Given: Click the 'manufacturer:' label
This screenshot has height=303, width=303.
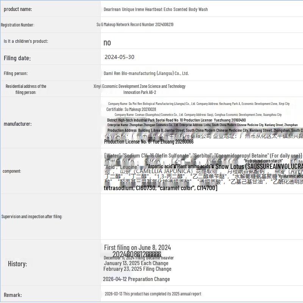Looking at the screenshot, I should click(x=18, y=124).
